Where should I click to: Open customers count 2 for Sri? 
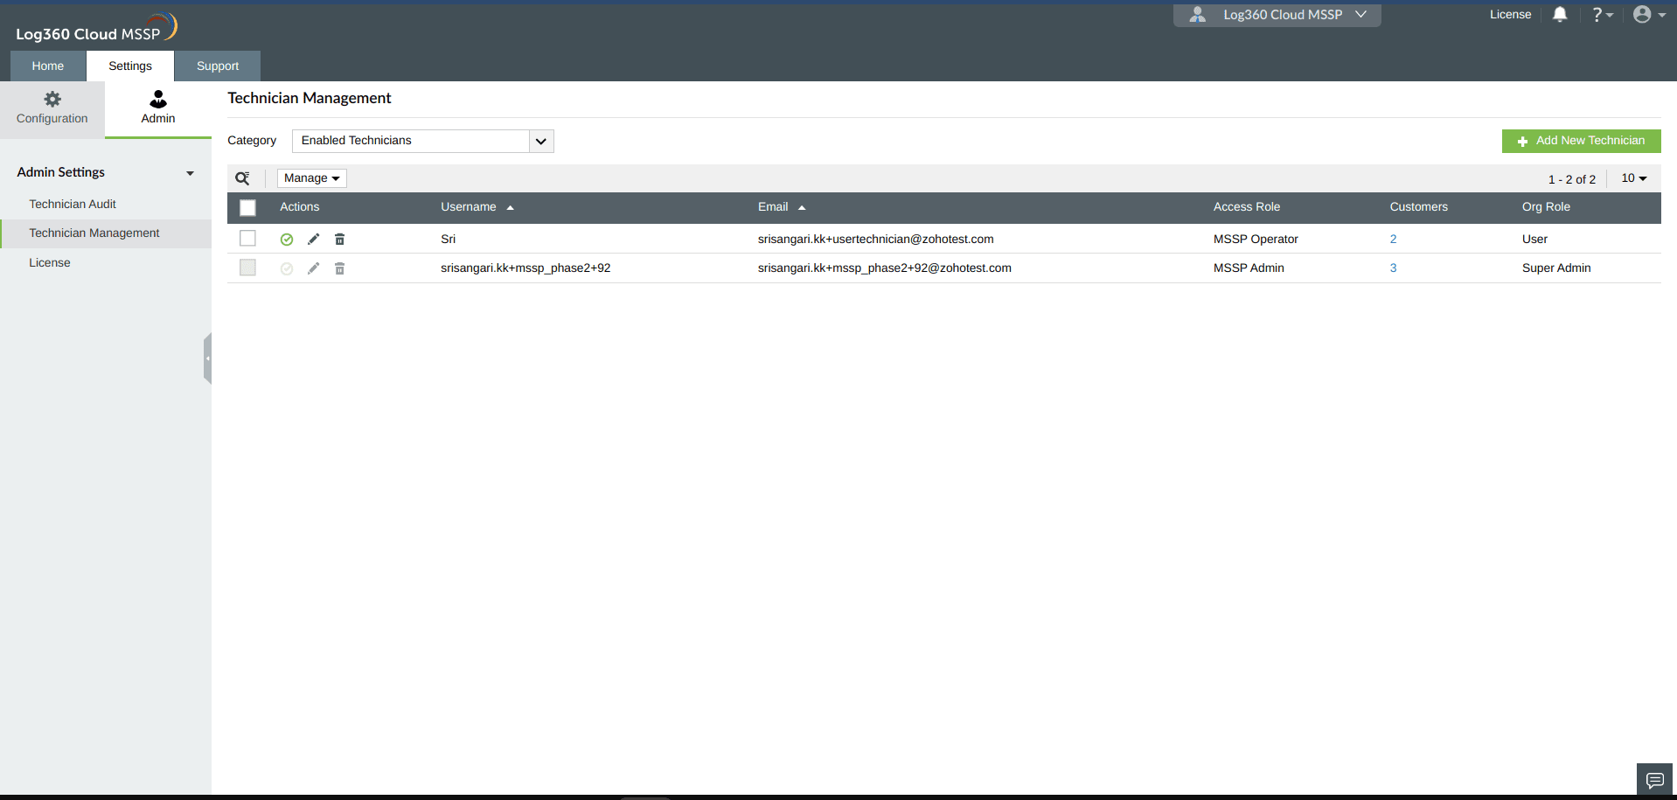tap(1394, 239)
